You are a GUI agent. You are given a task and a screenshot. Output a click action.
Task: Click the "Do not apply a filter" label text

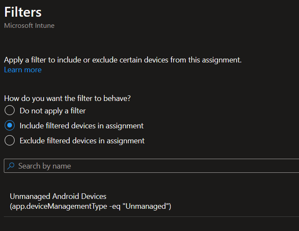click(x=53, y=111)
